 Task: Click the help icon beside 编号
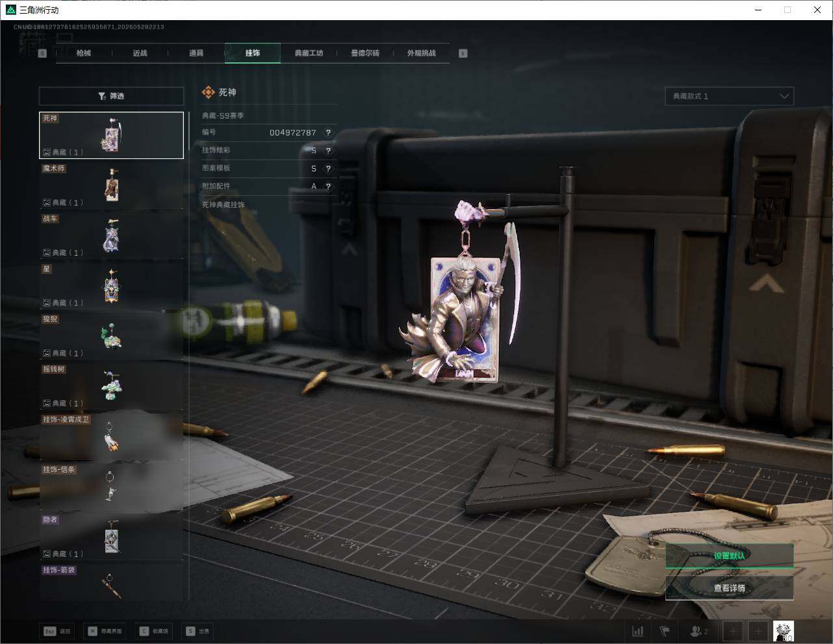328,132
